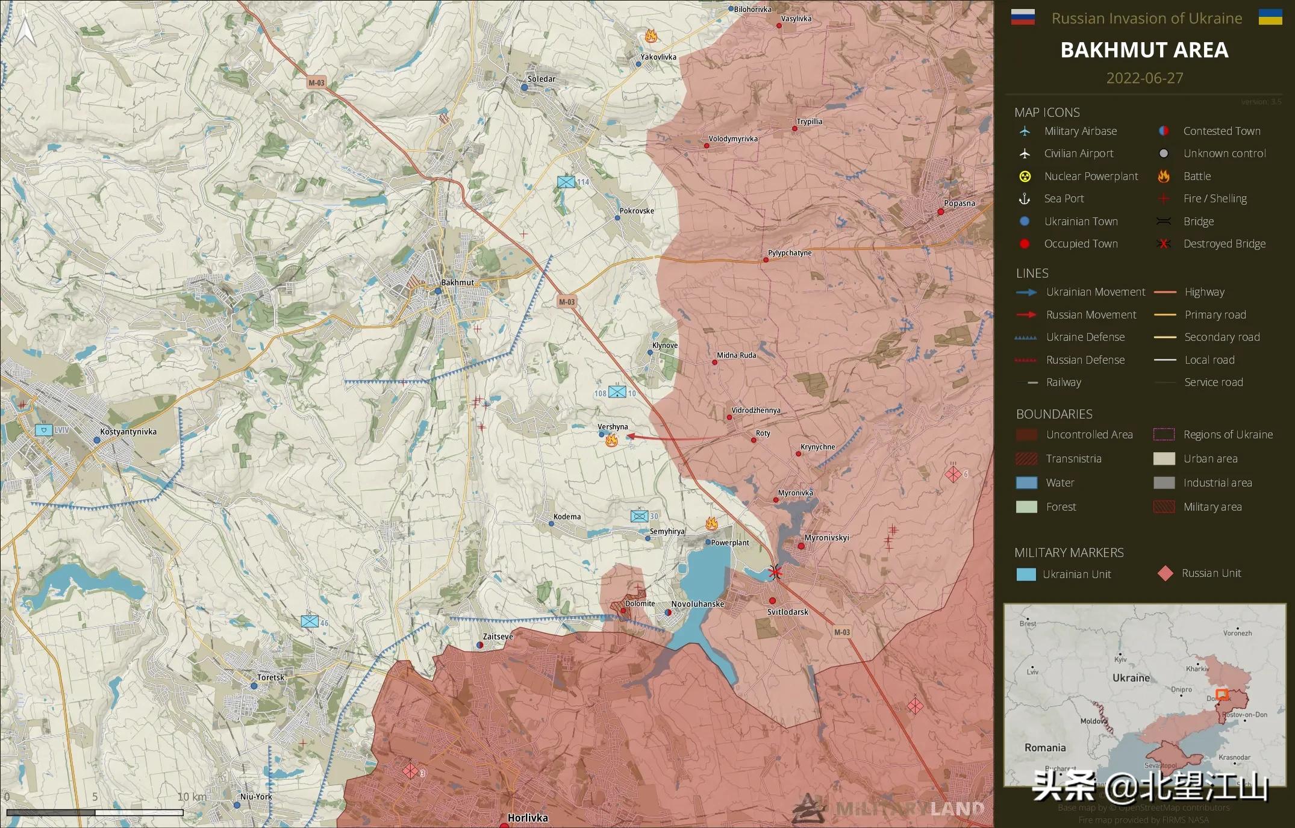Click the battle flame marker near Vershyna
1295x828 pixels.
tap(613, 441)
